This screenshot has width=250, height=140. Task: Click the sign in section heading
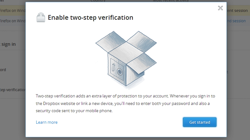[8, 44]
